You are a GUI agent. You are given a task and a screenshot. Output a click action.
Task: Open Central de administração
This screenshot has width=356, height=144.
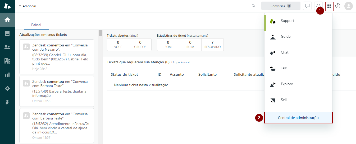(x=298, y=118)
